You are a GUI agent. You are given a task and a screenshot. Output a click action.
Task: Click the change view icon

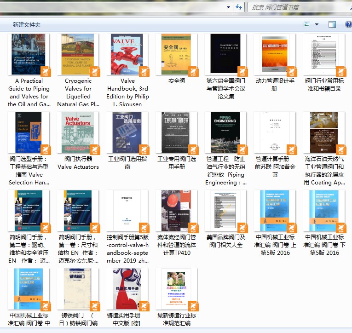click(307, 24)
